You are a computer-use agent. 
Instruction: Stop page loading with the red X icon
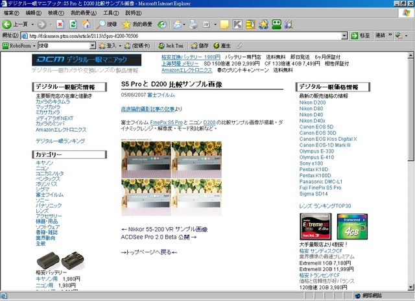(x=60, y=25)
